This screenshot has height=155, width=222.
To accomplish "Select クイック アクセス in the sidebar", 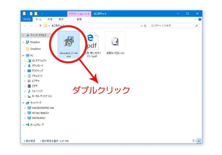I will tap(38, 35).
